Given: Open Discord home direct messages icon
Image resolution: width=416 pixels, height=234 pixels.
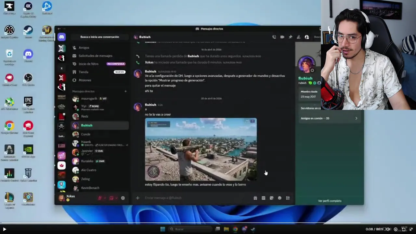Looking at the screenshot, I should click(61, 37).
